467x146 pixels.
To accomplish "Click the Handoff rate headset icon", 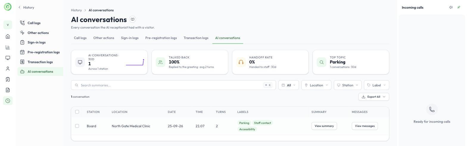I will [241, 62].
